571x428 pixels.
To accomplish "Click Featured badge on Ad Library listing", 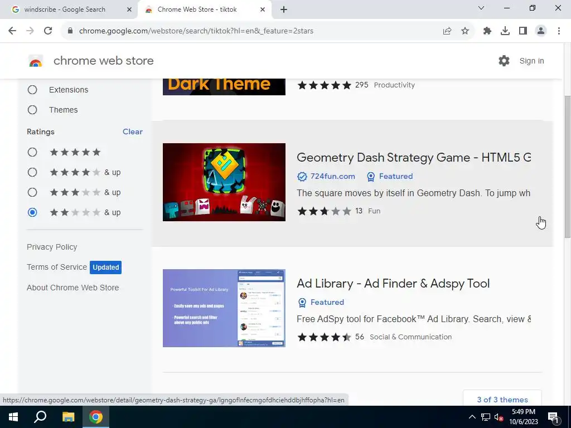I will click(321, 303).
